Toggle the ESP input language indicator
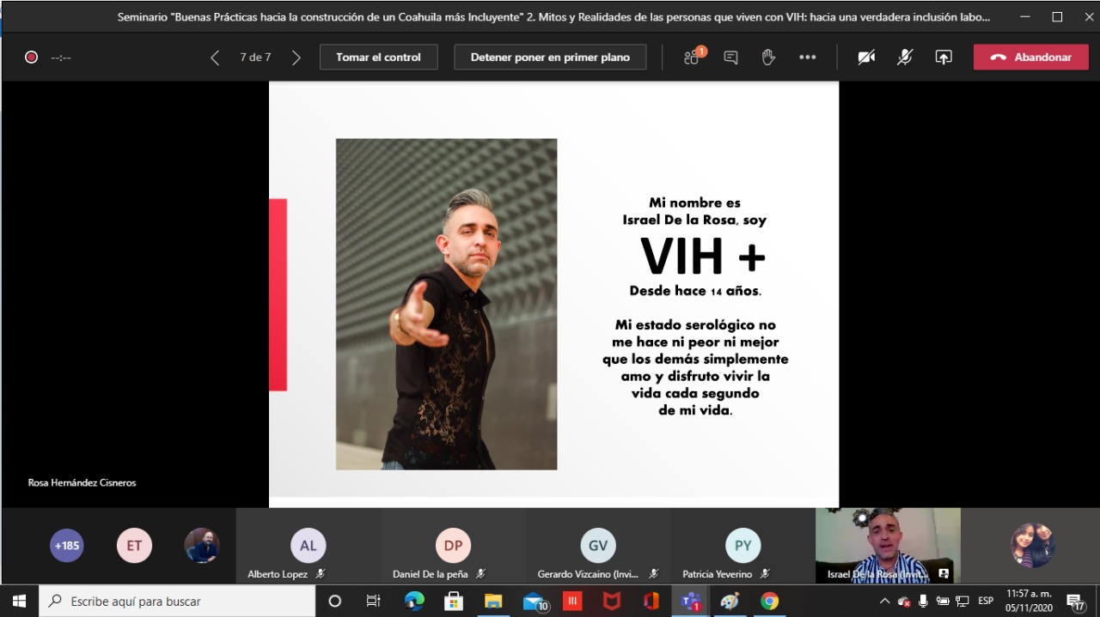 [x=986, y=601]
